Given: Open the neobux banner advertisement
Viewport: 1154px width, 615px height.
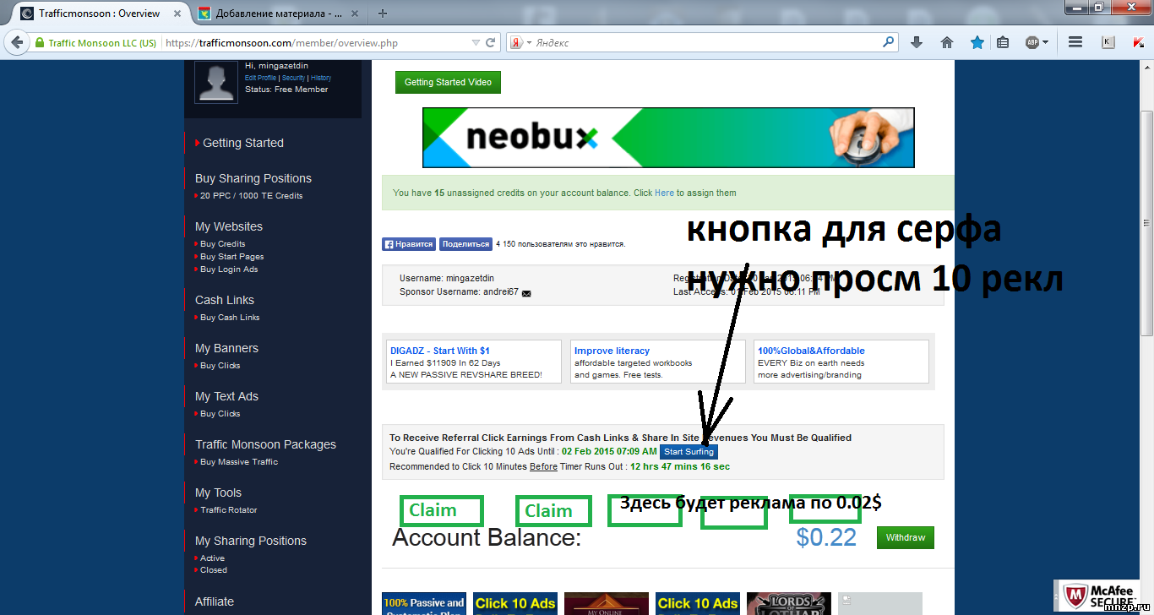Looking at the screenshot, I should (668, 138).
